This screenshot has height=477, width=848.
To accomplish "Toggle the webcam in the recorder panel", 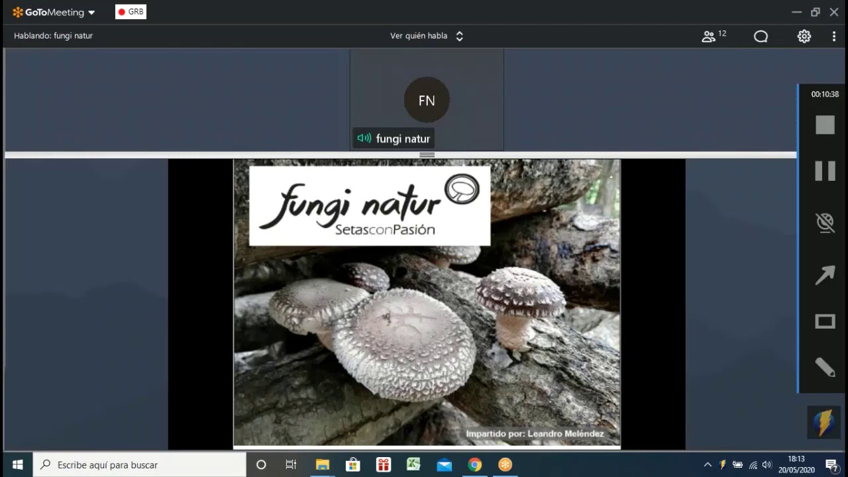I will [x=825, y=223].
